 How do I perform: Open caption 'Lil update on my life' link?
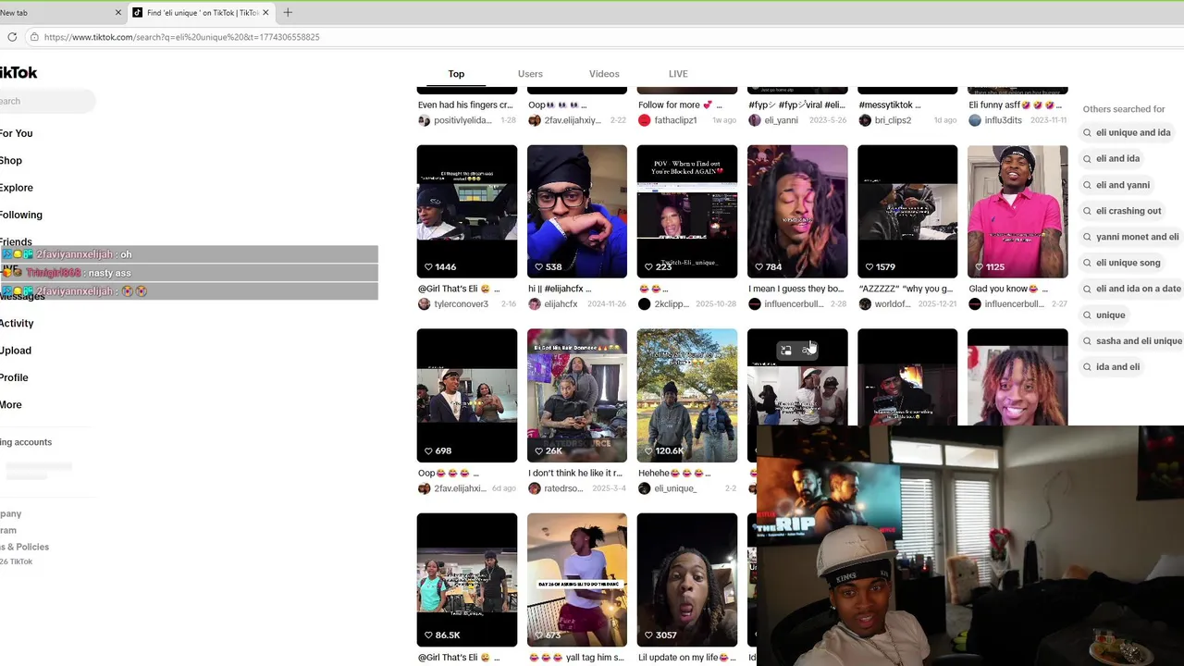click(x=687, y=658)
